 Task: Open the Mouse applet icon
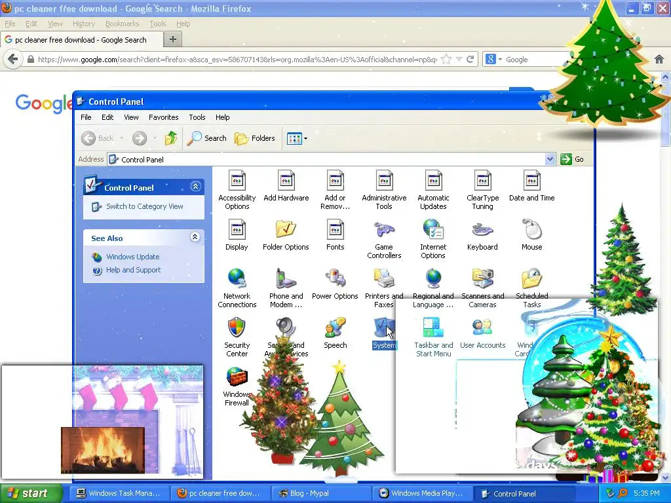tap(531, 235)
